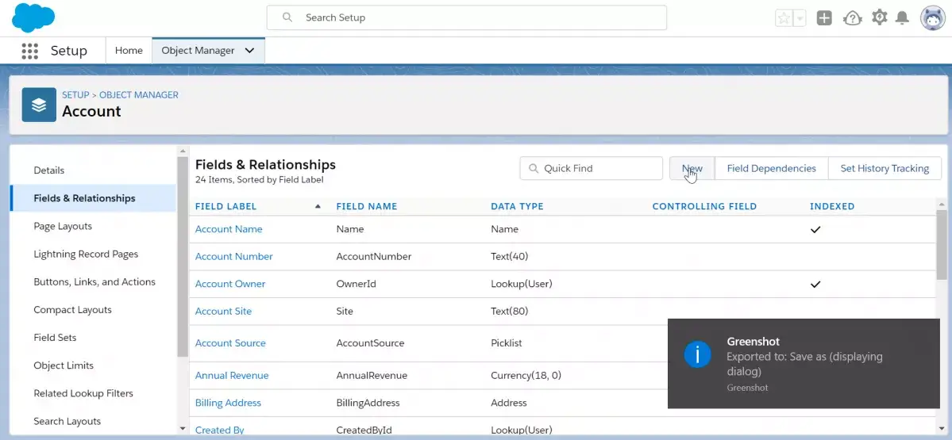Viewport: 952px width, 440px height.
Task: Open the Account Number field link
Action: (233, 256)
